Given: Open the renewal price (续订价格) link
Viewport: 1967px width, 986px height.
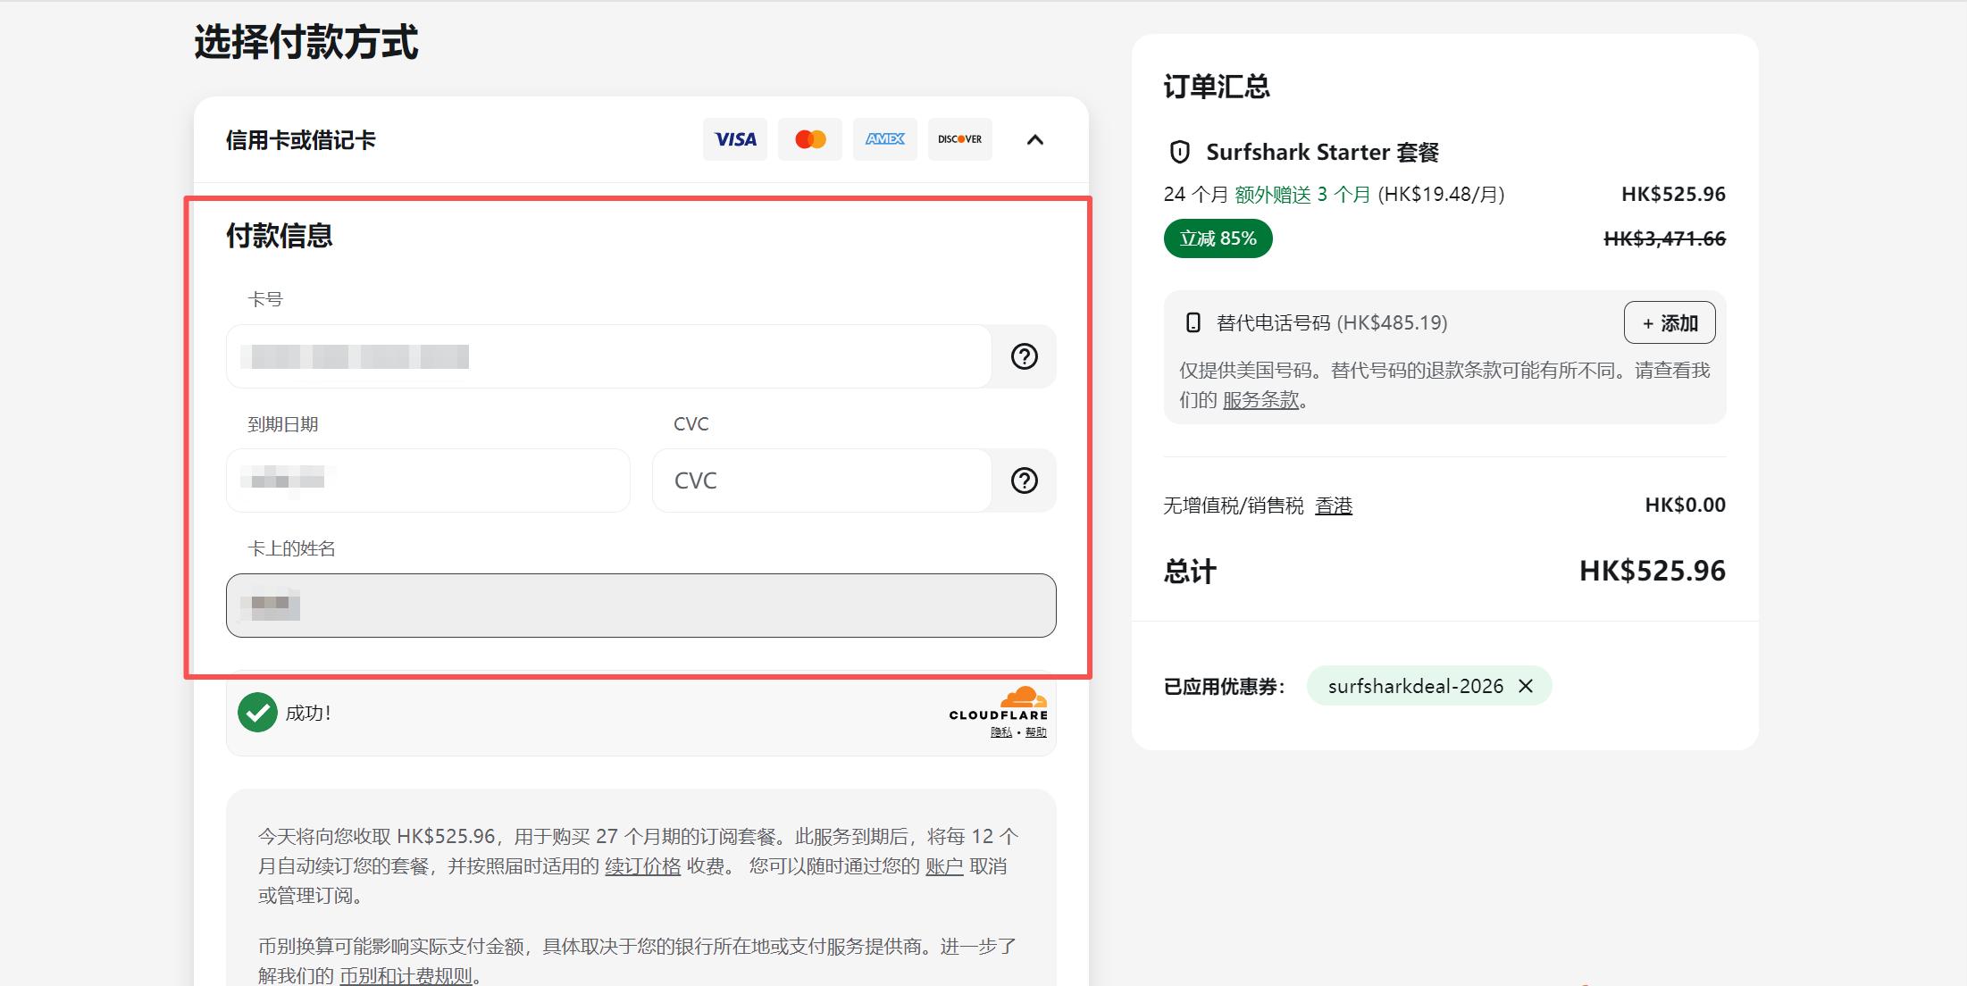Looking at the screenshot, I should click(x=643, y=866).
